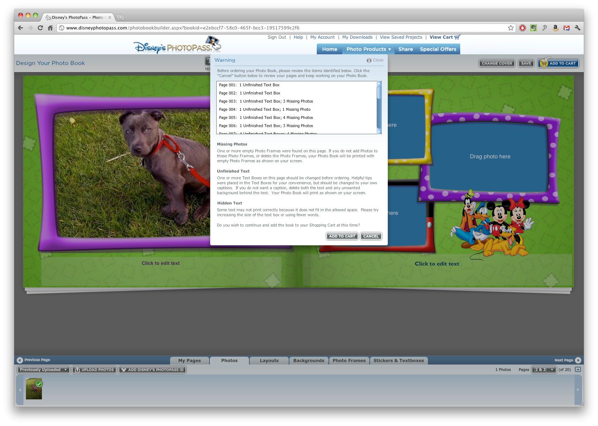
Task: Open the My Account link
Action: click(322, 37)
